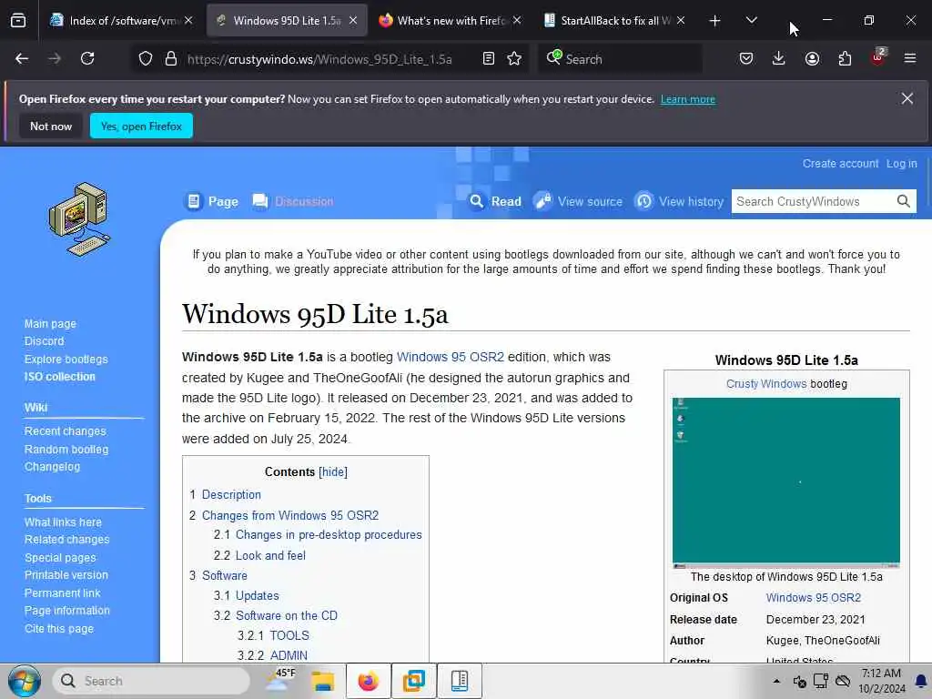Viewport: 932px width, 699px height.
Task: List all tabs dropdown
Action: 752,21
